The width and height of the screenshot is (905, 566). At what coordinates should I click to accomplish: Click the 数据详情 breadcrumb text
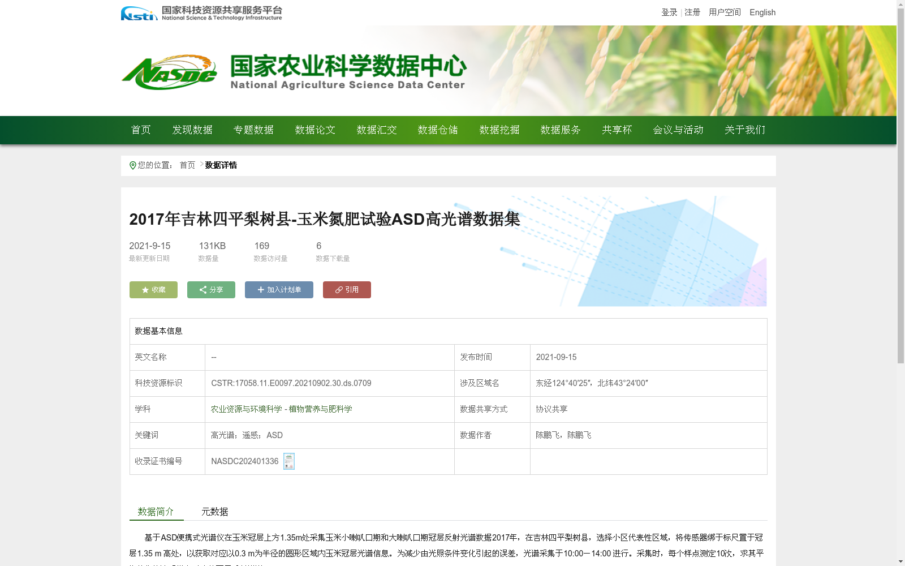pos(221,165)
